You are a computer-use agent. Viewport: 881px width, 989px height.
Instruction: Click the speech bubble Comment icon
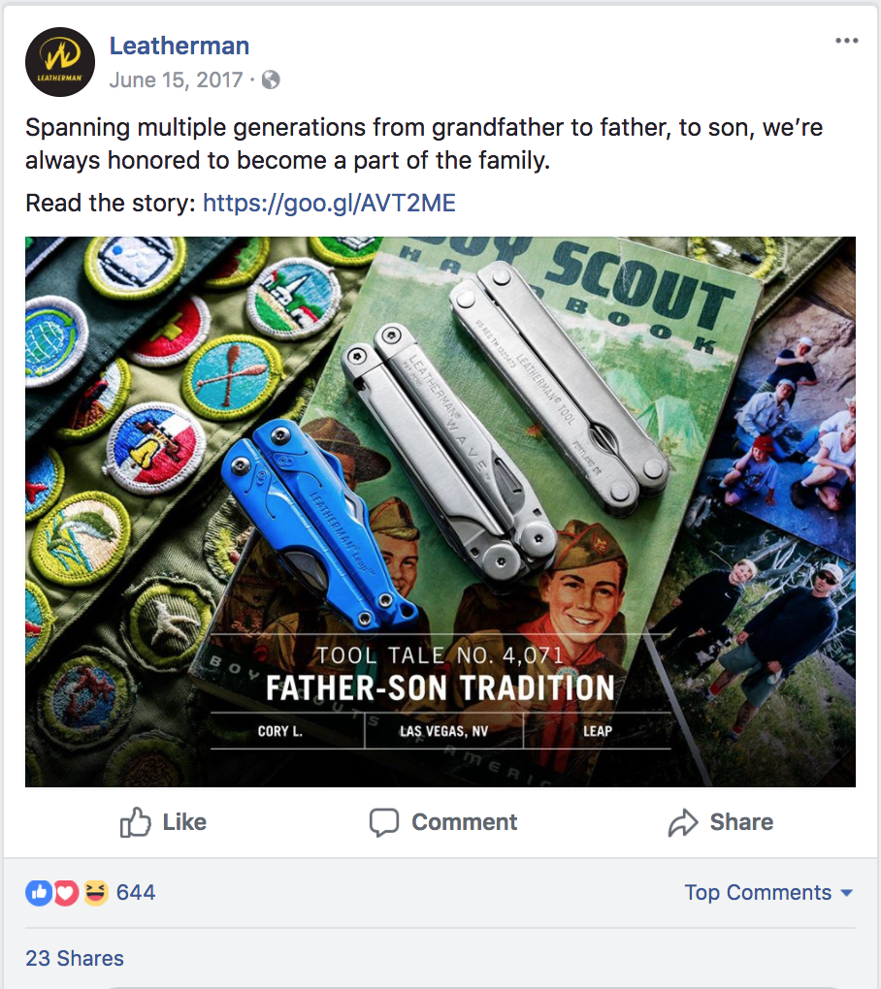coord(384,822)
